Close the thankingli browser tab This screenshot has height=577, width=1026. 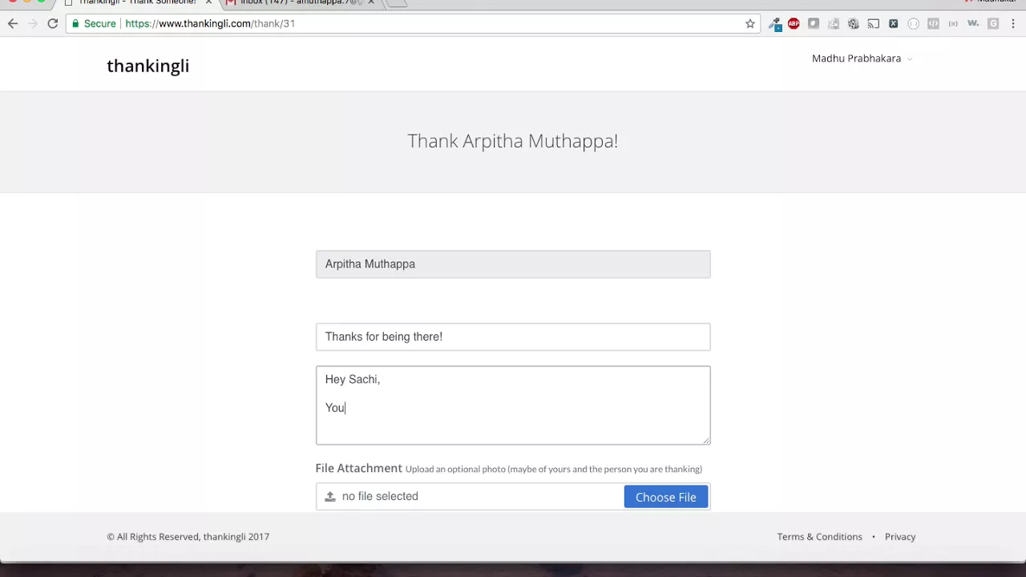pyautogui.click(x=208, y=2)
